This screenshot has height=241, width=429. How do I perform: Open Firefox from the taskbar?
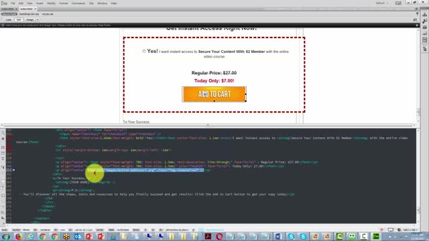click(x=19, y=236)
